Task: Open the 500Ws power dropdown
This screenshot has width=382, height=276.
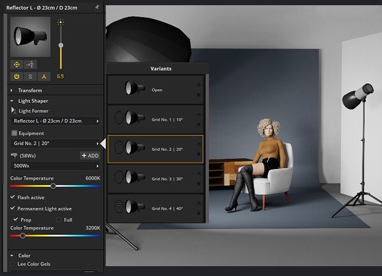Action: (x=56, y=166)
